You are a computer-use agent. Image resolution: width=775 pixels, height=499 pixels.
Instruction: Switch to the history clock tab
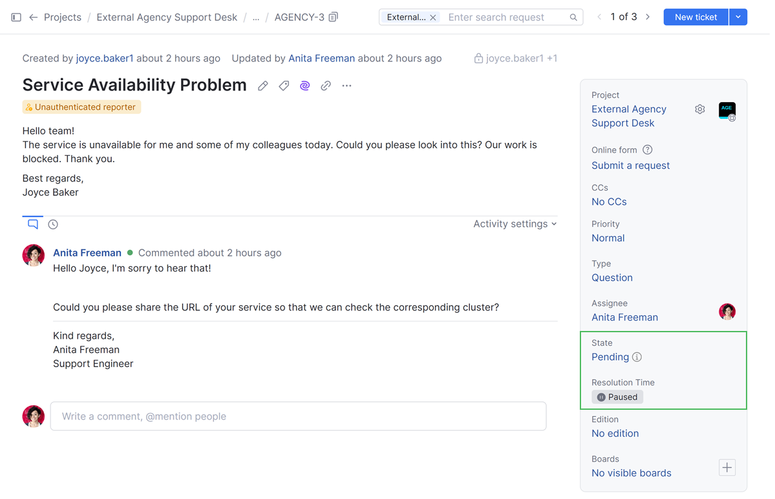coord(53,224)
